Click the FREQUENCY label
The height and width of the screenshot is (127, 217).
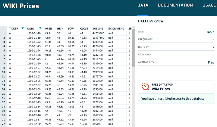145,39
